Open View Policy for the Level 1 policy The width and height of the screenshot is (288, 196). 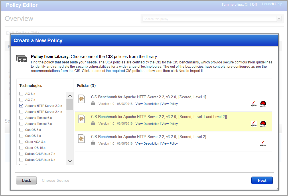169,104
